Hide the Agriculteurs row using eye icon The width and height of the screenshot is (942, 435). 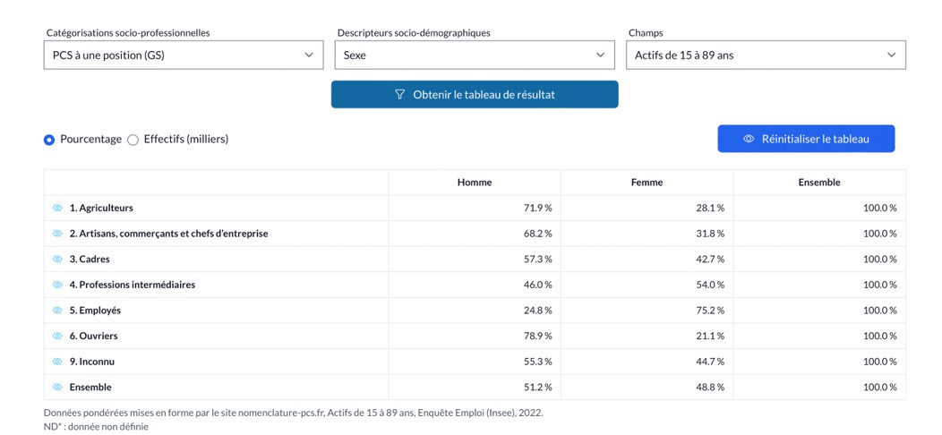click(x=57, y=208)
